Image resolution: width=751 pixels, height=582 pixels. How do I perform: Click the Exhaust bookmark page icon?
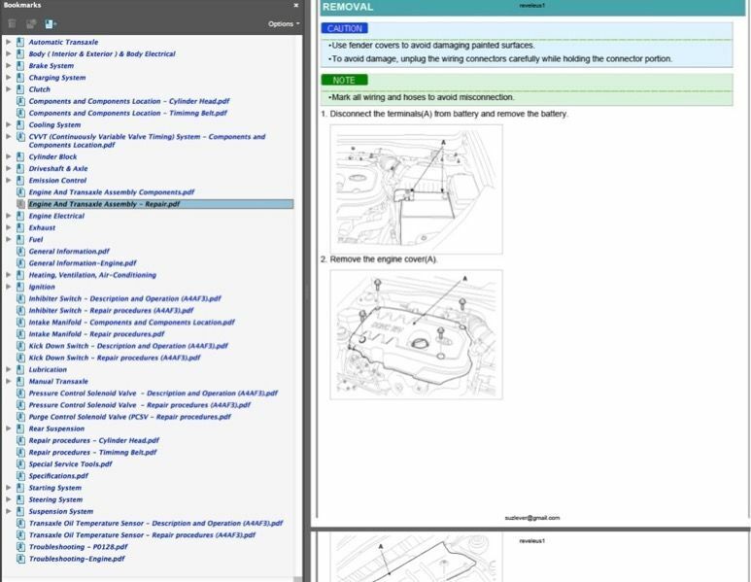[20, 227]
